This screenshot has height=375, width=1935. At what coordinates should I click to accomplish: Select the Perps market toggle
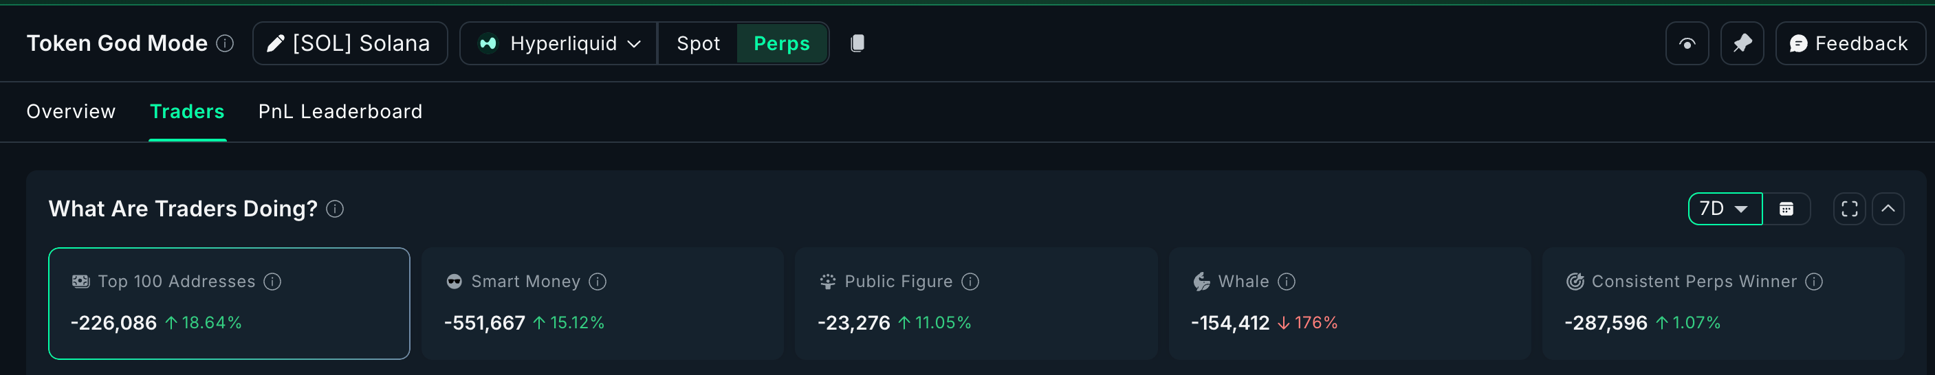point(782,43)
